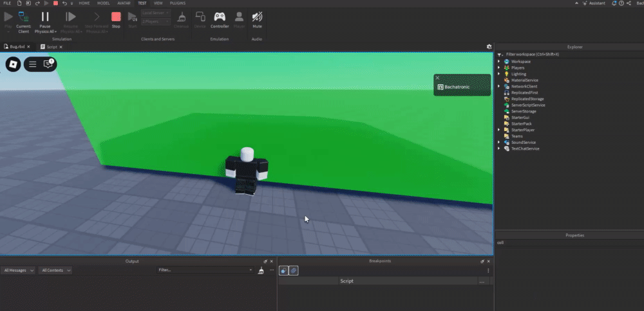The height and width of the screenshot is (311, 644).
Task: Select the Bug.rbxl document tab
Action: click(x=17, y=47)
